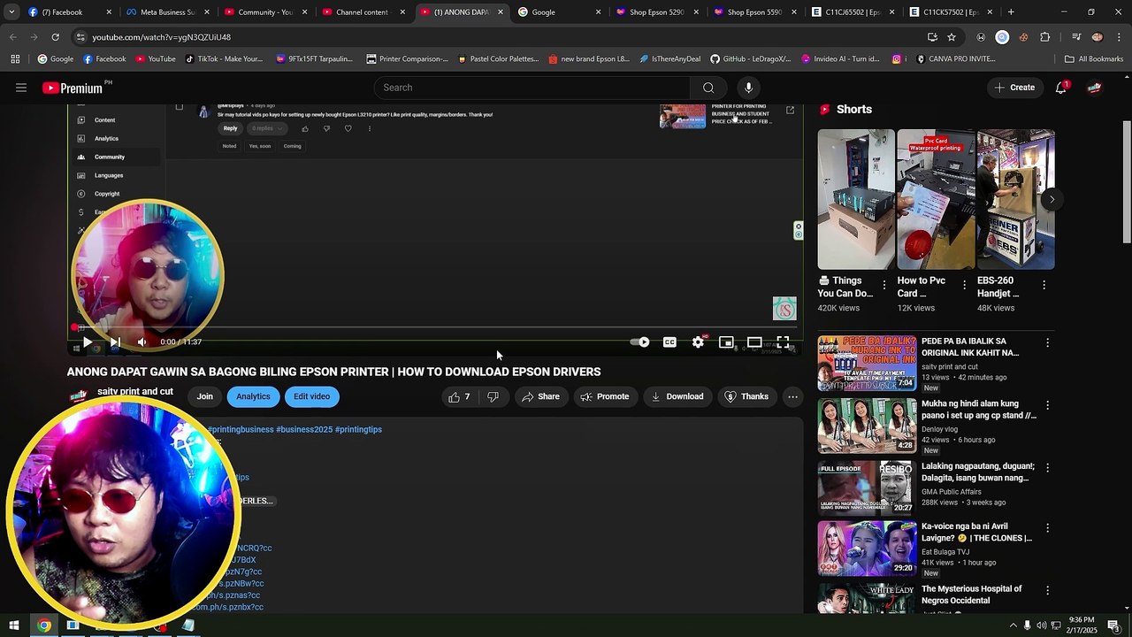
Task: Switch to the Channel content tab
Action: pos(361,12)
